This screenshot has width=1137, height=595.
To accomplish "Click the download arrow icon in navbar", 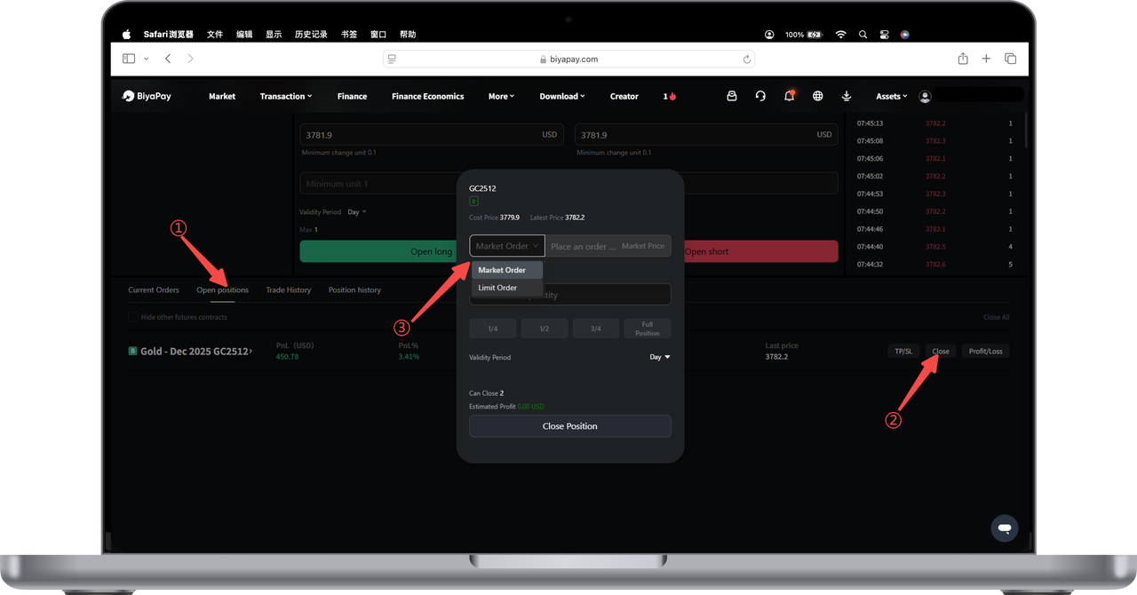I will (x=847, y=96).
